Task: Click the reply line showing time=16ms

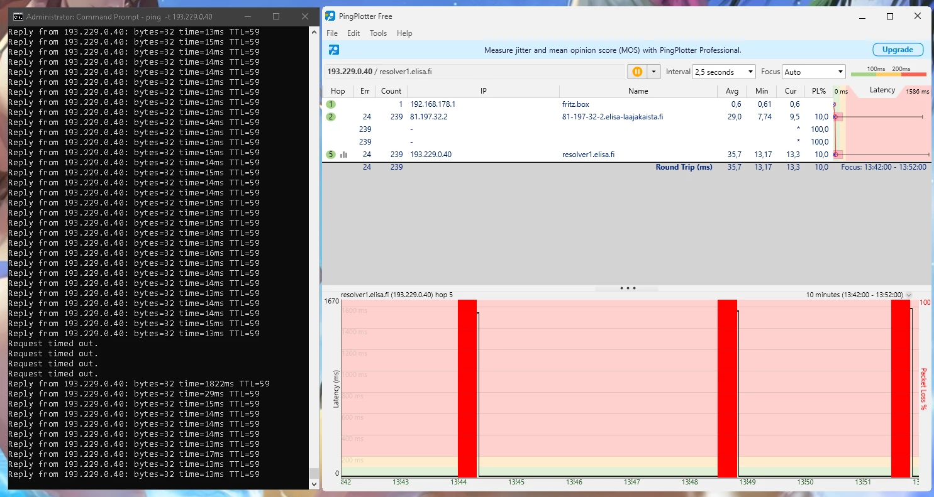Action: click(134, 253)
